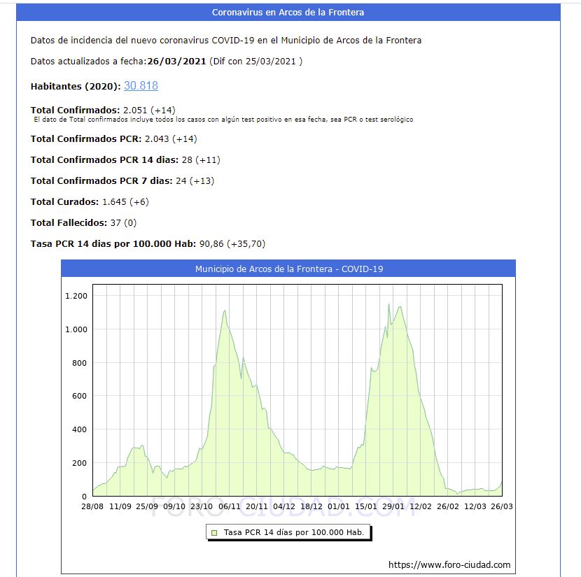This screenshot has height=577, width=581.
Task: Click the https://www.foro-ciudad.com credit text
Action: coord(449,564)
